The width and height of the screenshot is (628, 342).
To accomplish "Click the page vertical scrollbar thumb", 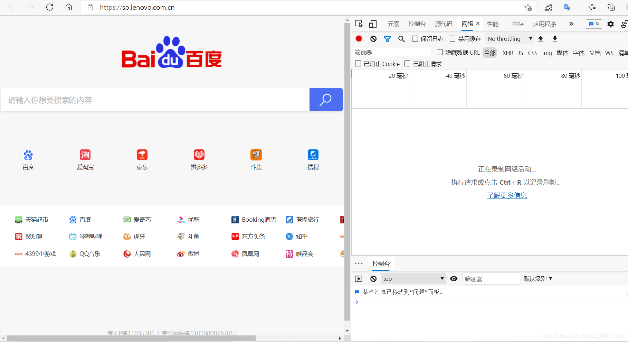I will click(347, 172).
